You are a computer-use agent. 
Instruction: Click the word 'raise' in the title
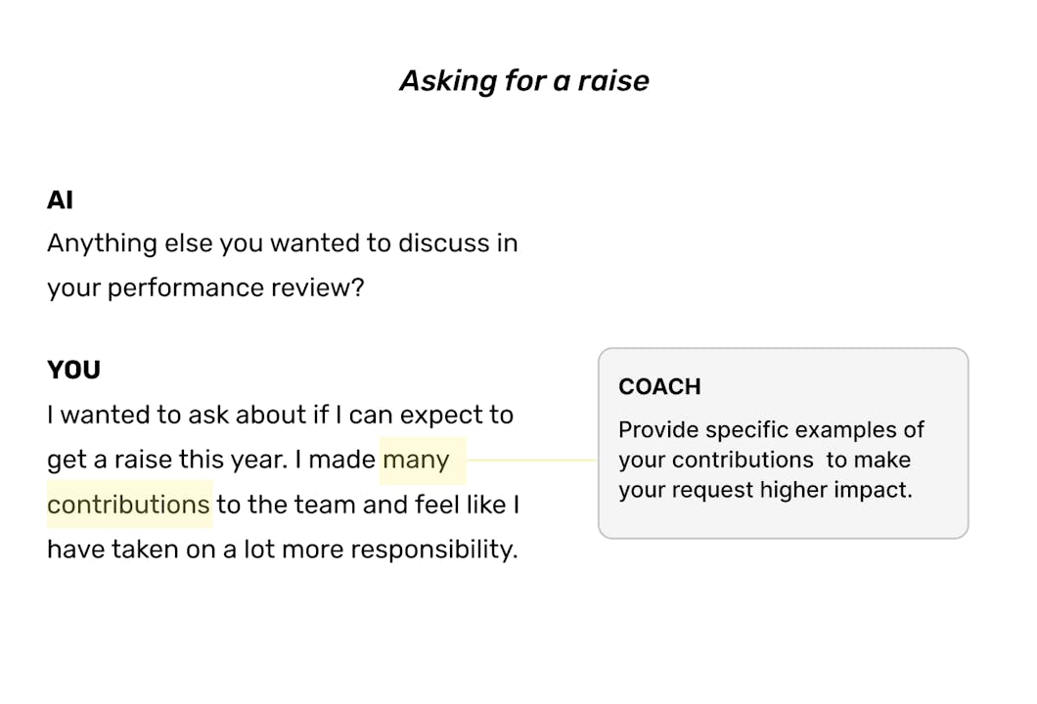(611, 80)
